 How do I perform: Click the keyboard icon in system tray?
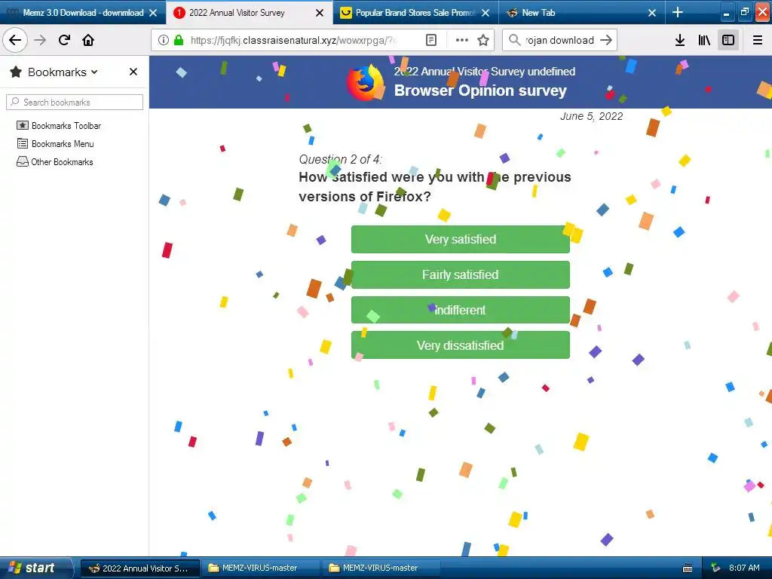click(688, 568)
